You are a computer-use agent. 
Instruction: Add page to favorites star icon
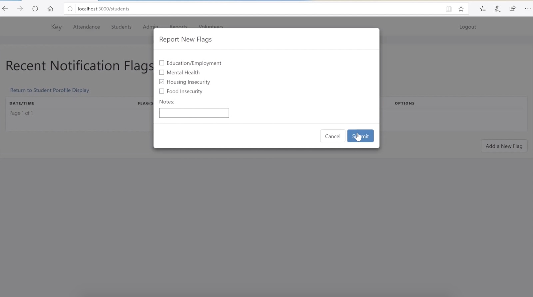tap(461, 9)
